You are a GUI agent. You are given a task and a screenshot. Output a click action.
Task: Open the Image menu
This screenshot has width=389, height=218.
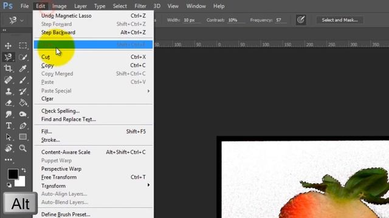60,6
